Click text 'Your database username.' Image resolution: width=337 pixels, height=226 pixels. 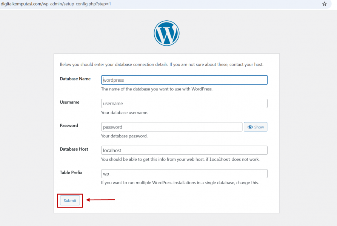pyautogui.click(x=125, y=113)
